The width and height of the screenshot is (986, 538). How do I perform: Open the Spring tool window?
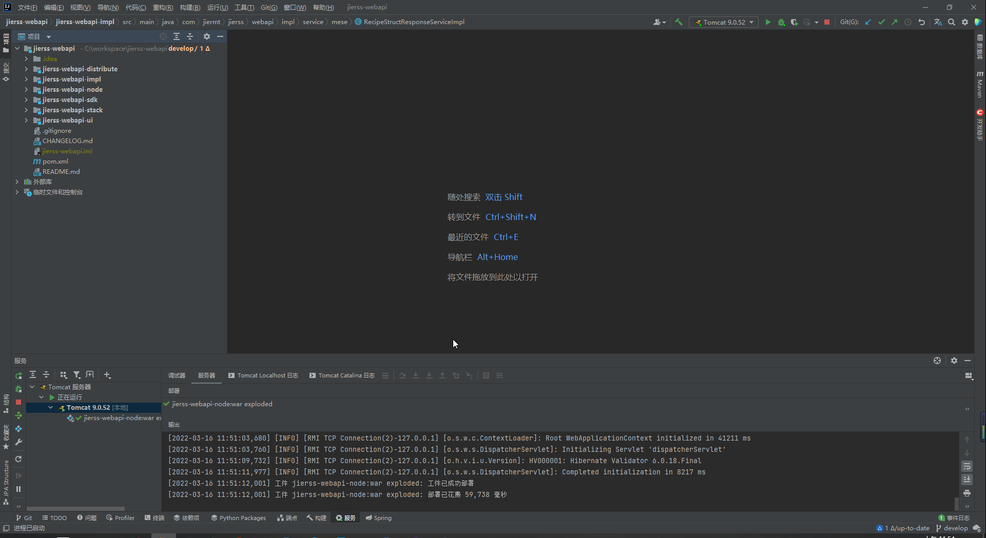pyautogui.click(x=378, y=517)
